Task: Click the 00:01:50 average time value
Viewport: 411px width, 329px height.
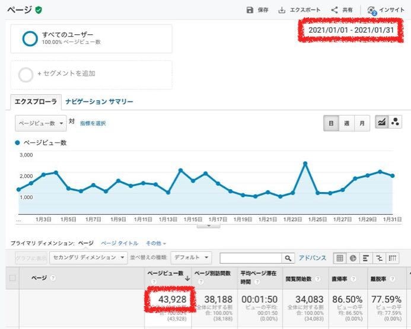Action: (x=260, y=299)
